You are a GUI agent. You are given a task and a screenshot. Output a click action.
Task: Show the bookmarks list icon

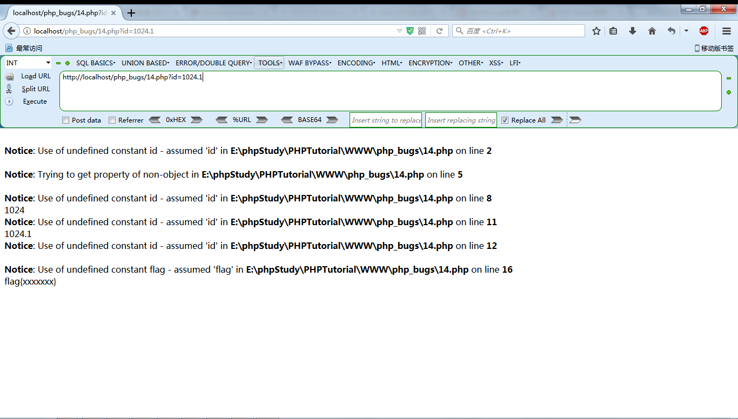(613, 31)
